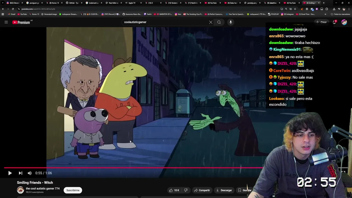Clear the search box with the X

tap(211, 22)
